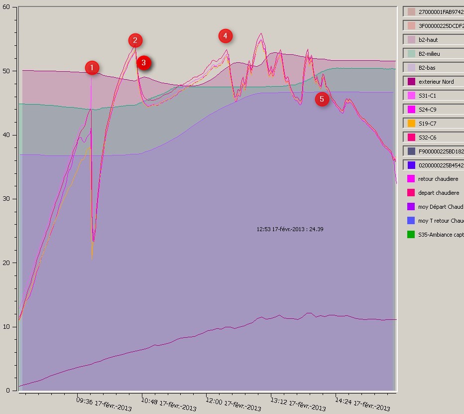Viewport: 464px width, 414px height.
Task: Click the green S35-Ambiance color swatch
Action: (411, 235)
